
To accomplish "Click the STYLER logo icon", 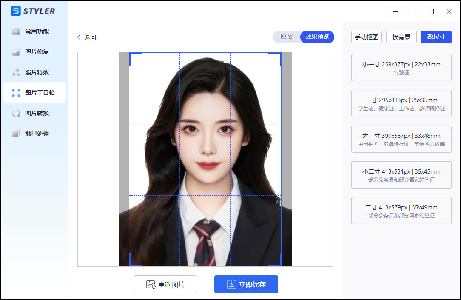I will pyautogui.click(x=16, y=11).
